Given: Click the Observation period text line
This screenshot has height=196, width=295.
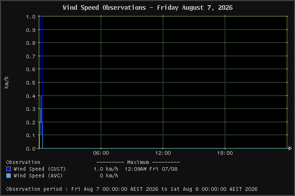Looking at the screenshot, I should coord(132,189).
